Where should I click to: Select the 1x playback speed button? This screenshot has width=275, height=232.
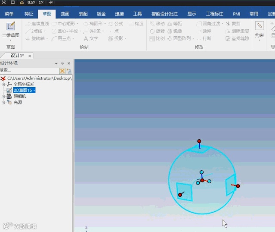41,3
